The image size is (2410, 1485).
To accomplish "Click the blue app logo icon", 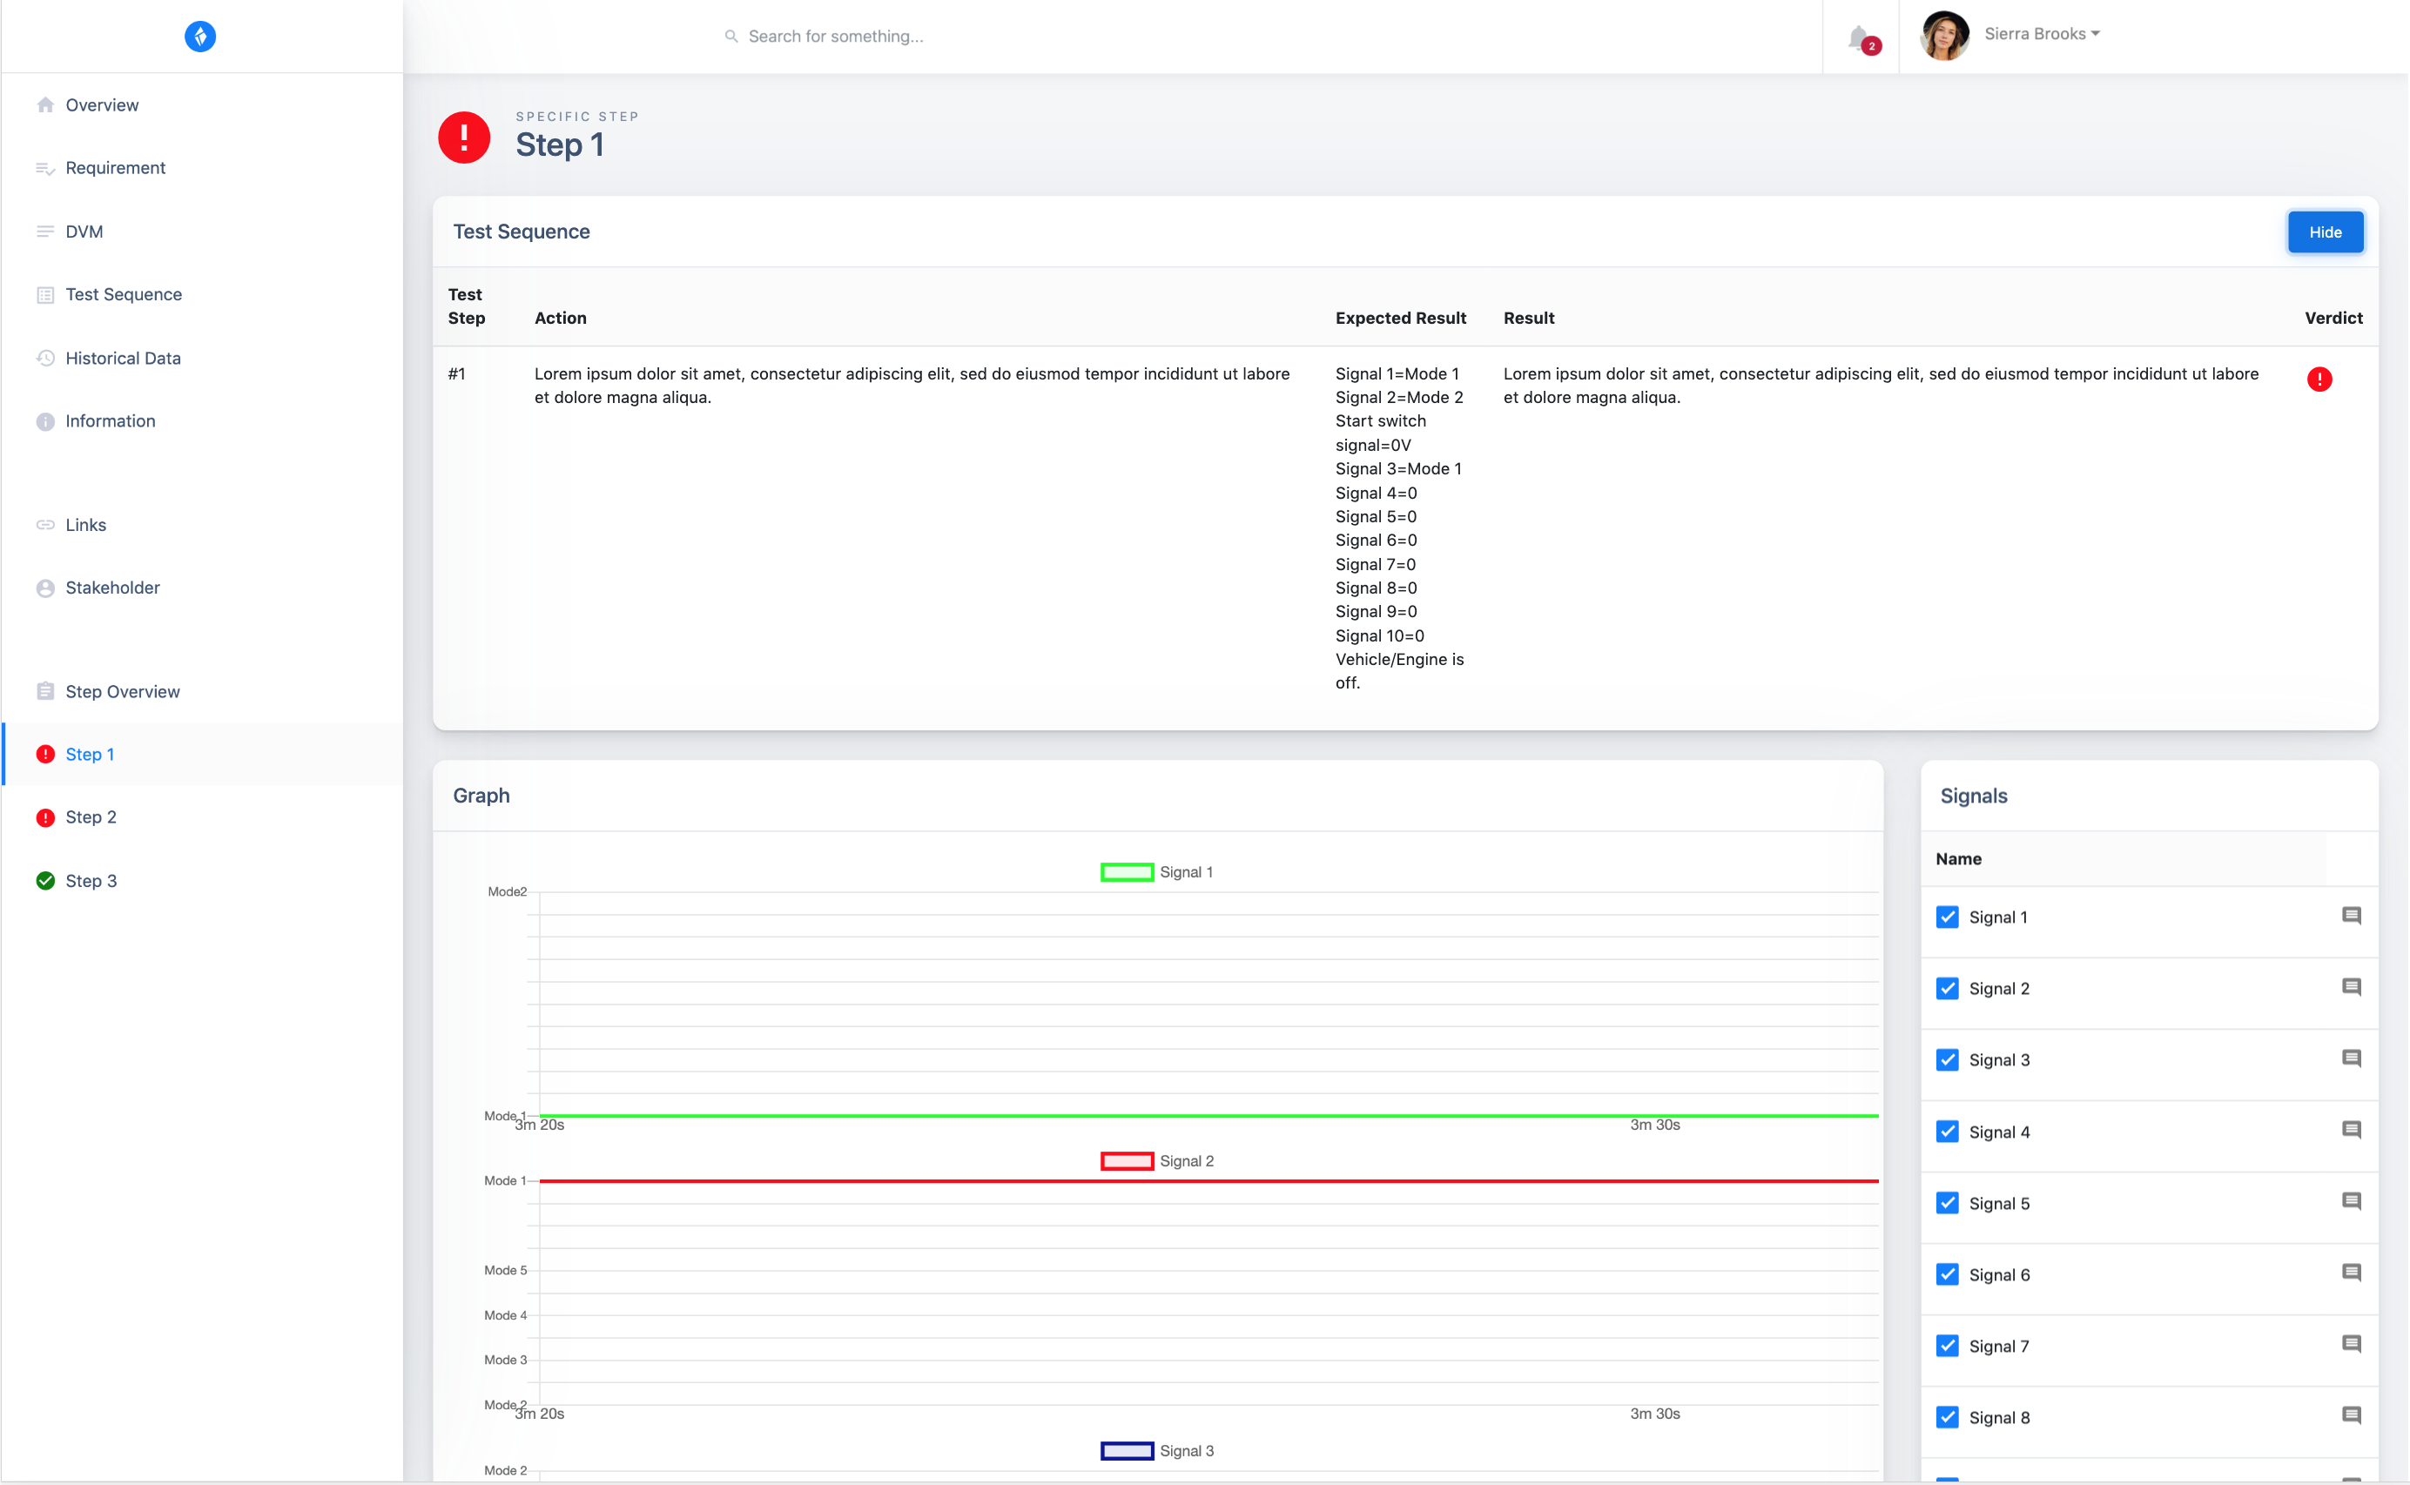I will coord(200,37).
